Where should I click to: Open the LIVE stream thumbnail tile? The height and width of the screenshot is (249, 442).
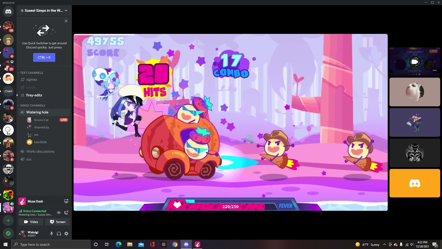click(x=415, y=61)
